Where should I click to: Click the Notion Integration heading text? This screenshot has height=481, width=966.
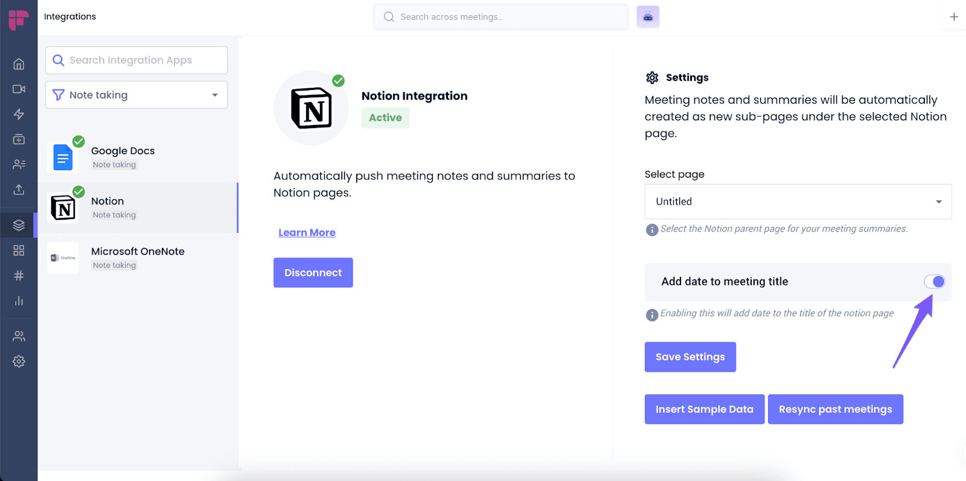(x=415, y=96)
